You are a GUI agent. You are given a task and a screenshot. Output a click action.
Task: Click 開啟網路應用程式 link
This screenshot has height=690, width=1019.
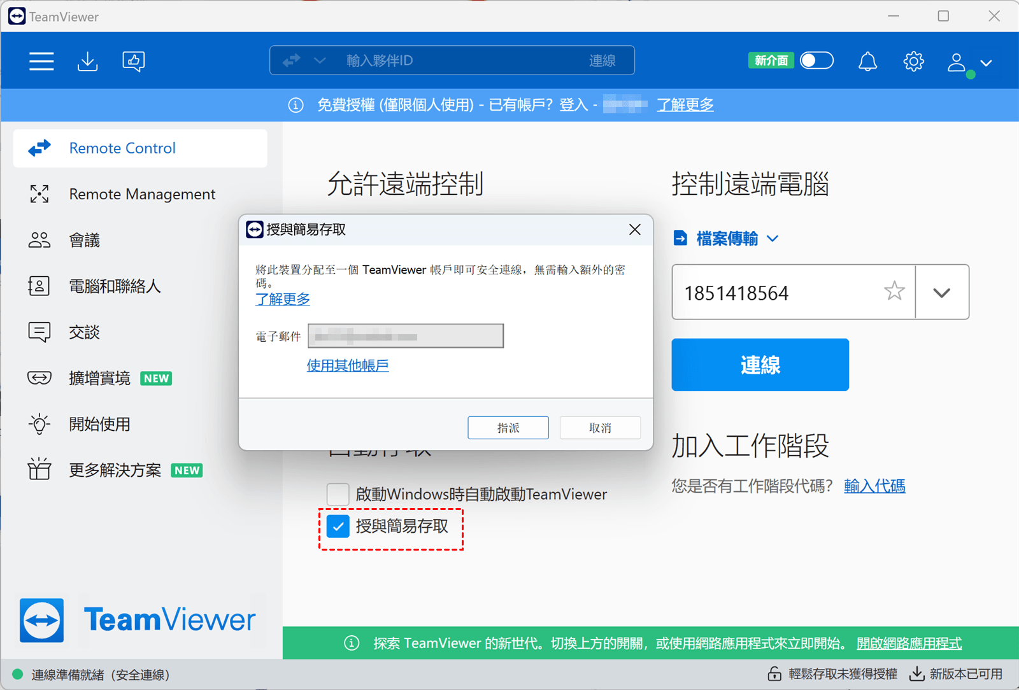(x=909, y=643)
